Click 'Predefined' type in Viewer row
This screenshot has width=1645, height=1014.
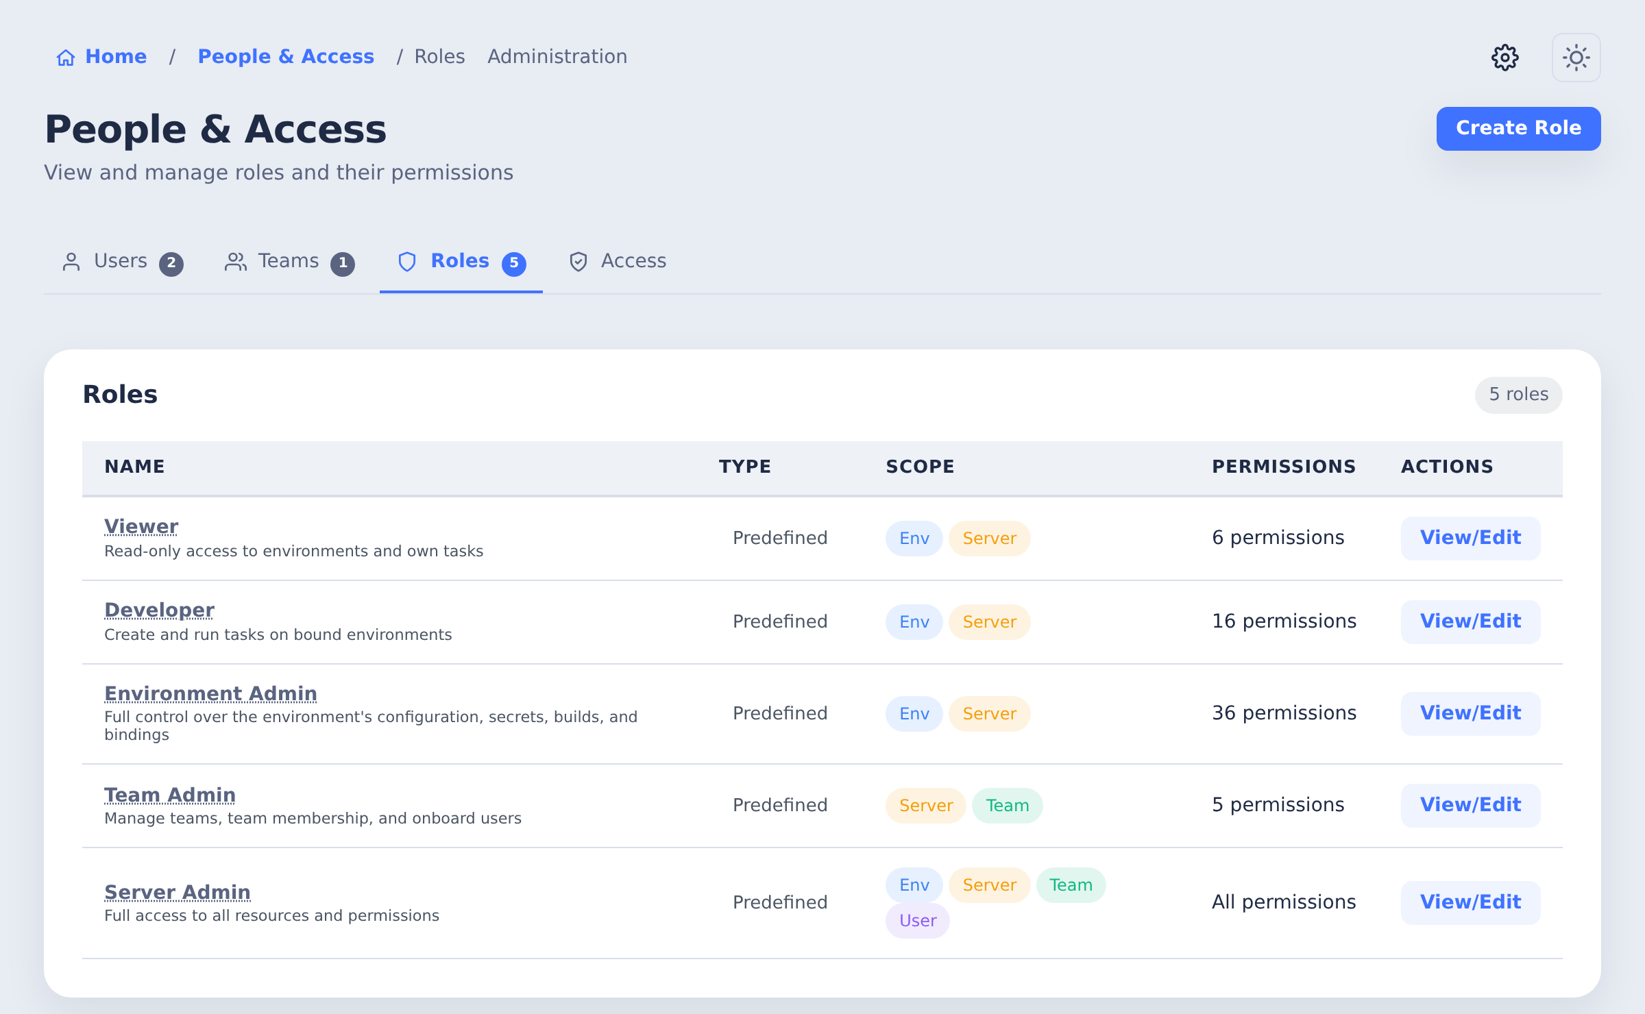pos(780,538)
